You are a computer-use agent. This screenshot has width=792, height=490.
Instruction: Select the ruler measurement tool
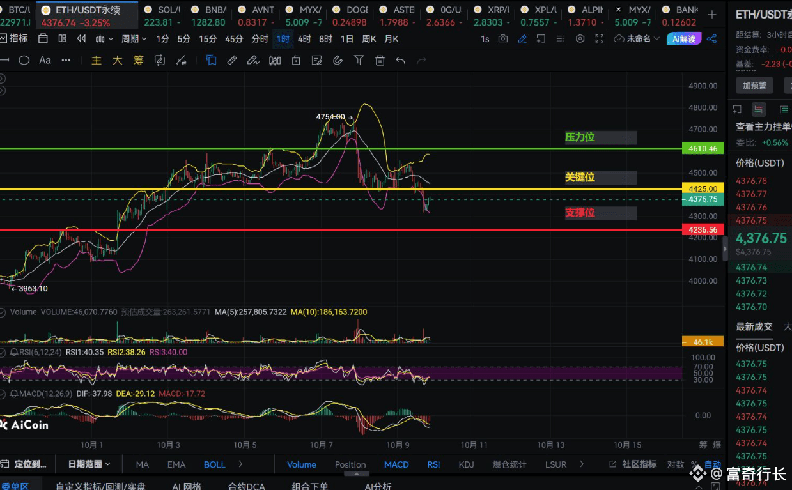click(232, 61)
